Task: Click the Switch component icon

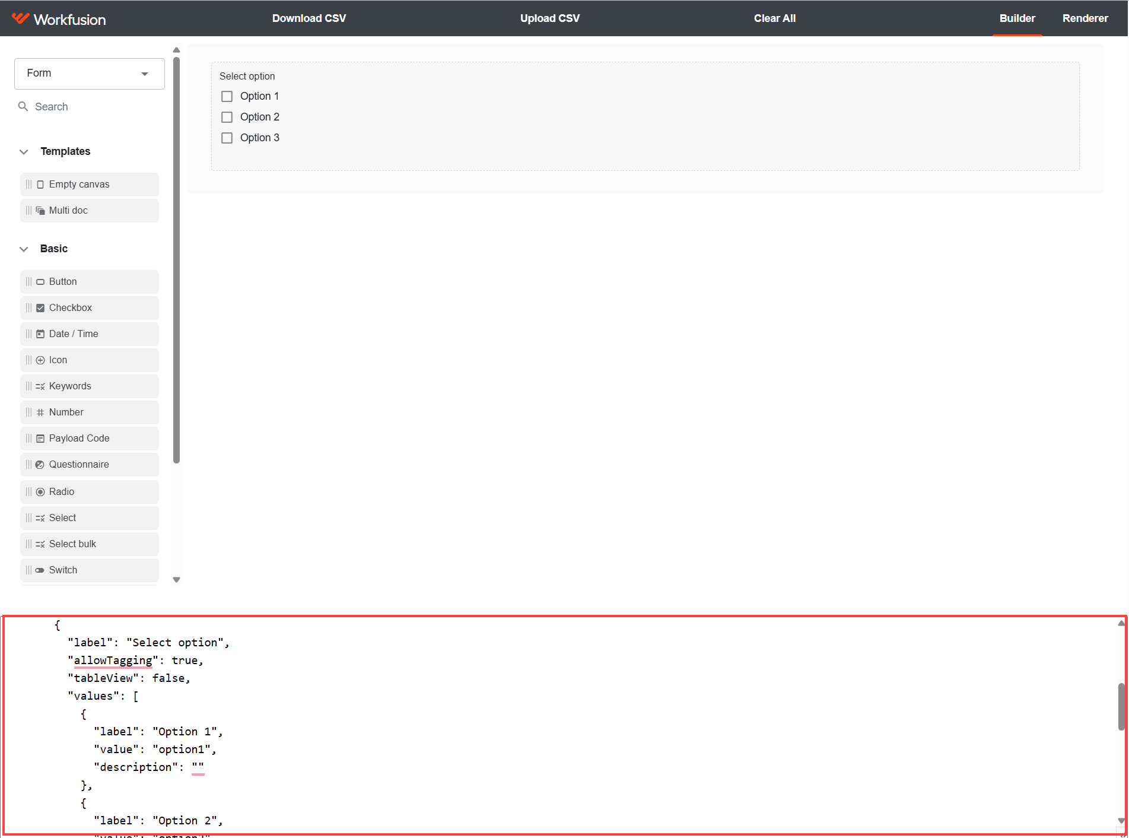Action: coord(40,570)
